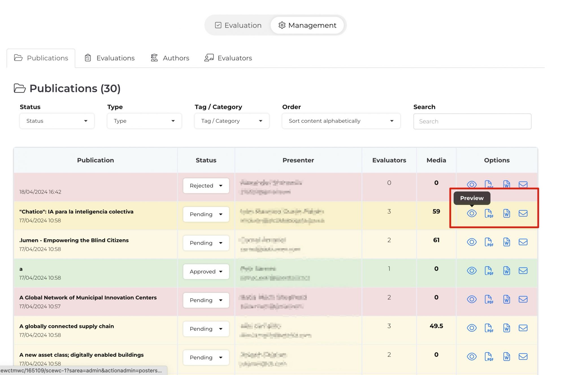
Task: Mail icon for Global Network of Municipal Innovation
Action: tap(523, 299)
